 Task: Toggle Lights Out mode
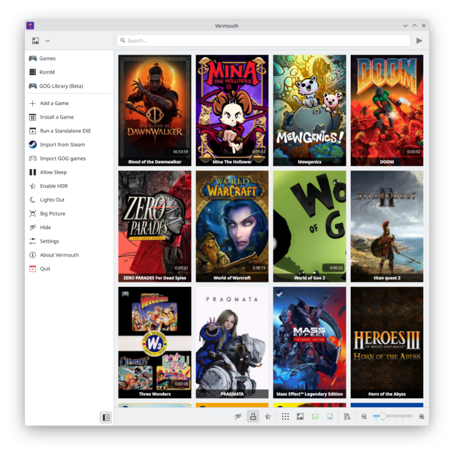(69, 200)
